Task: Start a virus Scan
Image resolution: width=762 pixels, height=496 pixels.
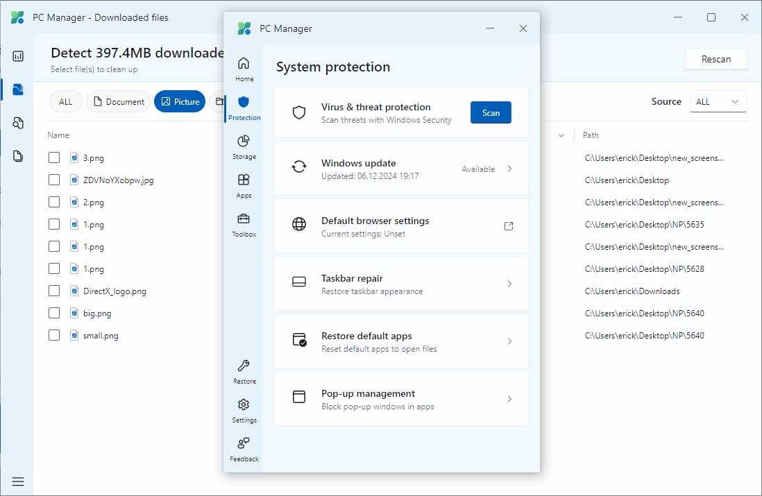Action: (491, 112)
